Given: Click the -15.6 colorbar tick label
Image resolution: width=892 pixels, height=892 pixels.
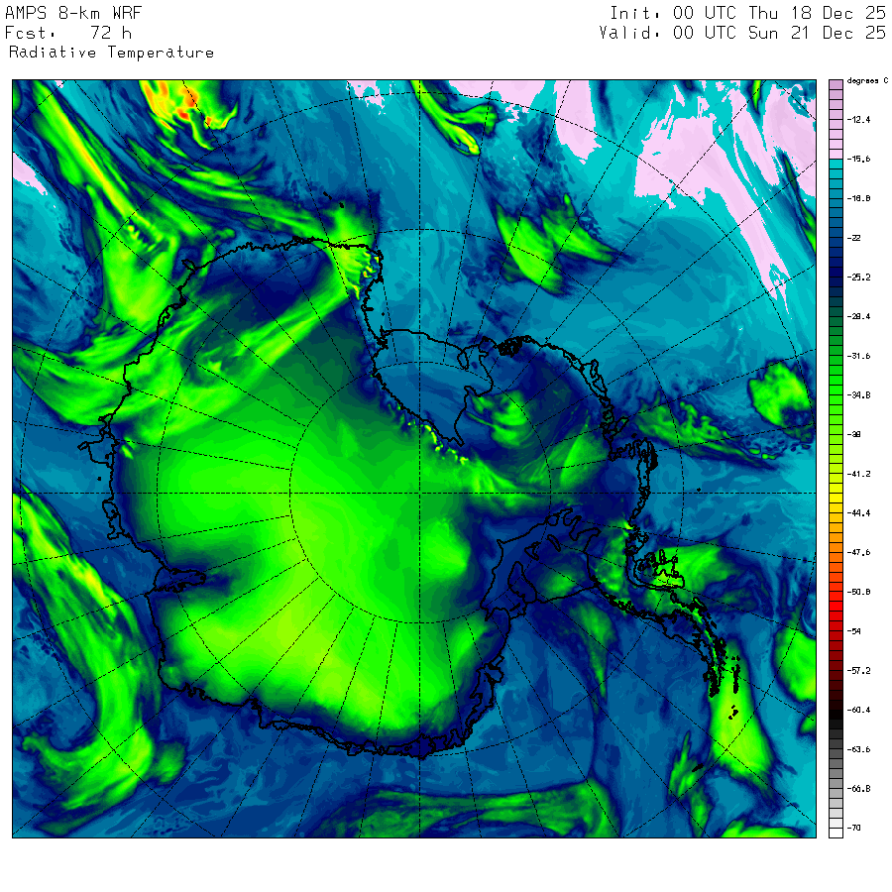Looking at the screenshot, I should 858,159.
